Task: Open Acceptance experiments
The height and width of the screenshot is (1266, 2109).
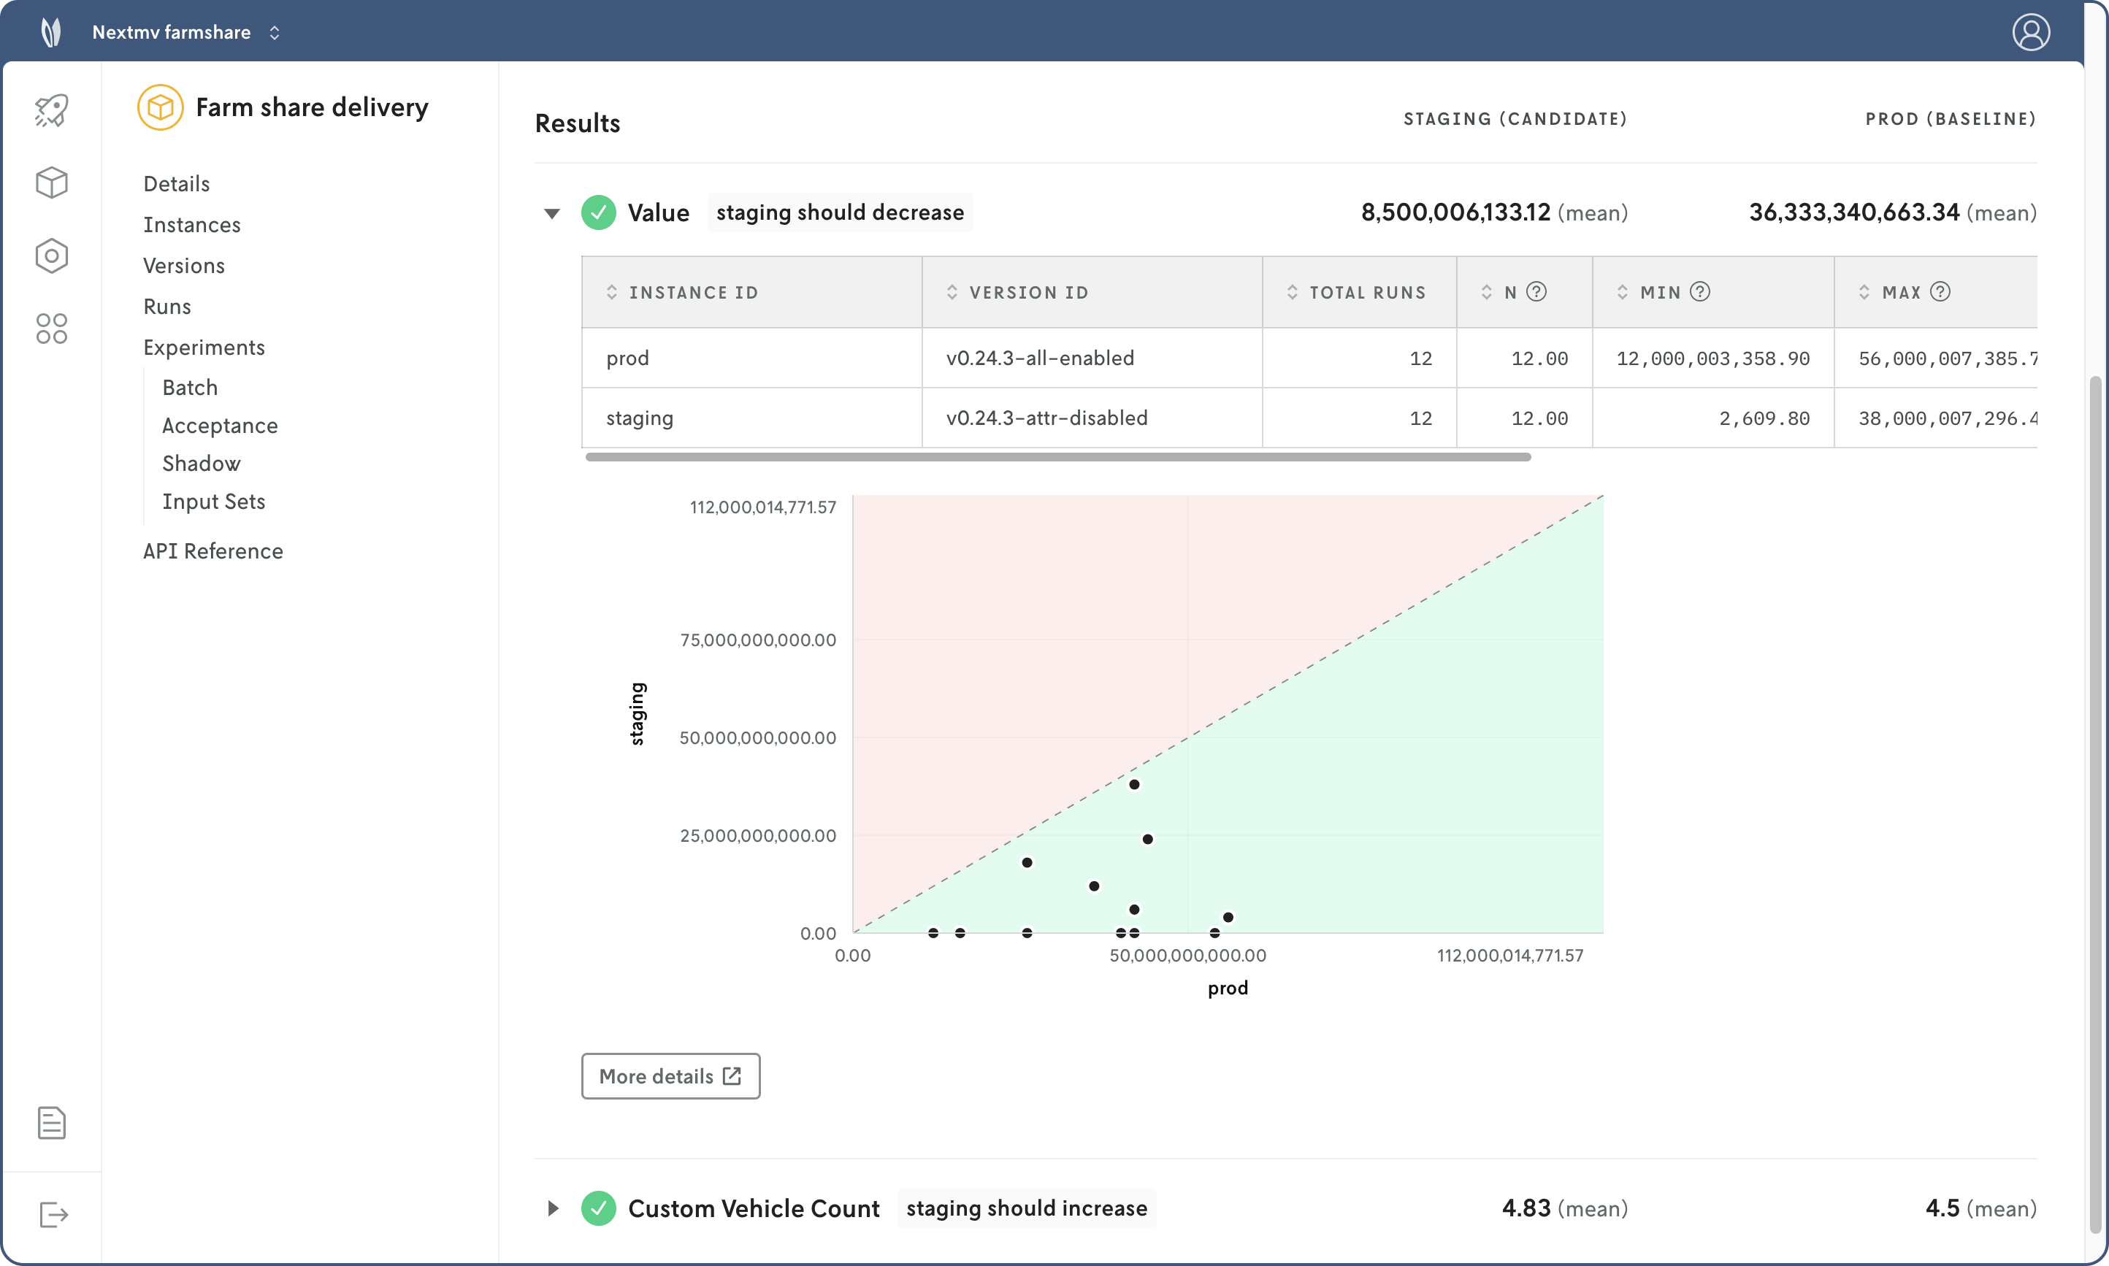Action: tap(220, 426)
